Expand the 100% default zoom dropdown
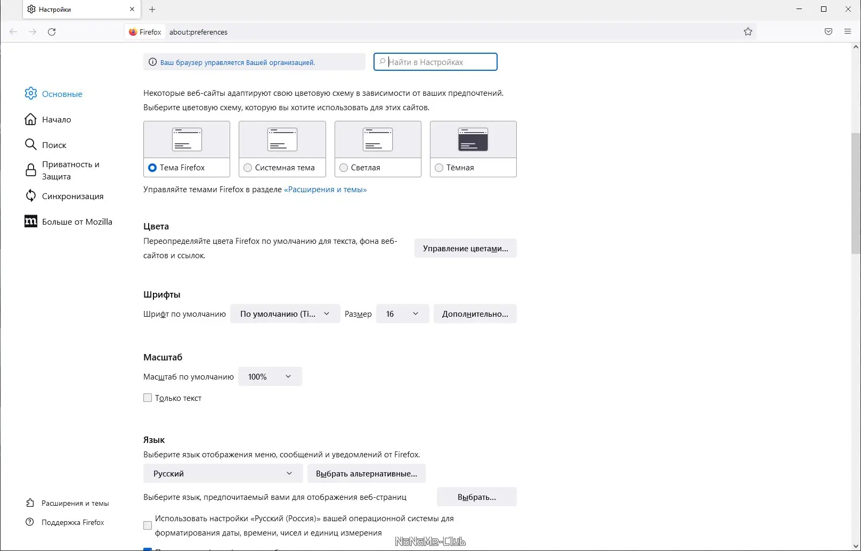Screen dimensions: 861x551 point(270,377)
